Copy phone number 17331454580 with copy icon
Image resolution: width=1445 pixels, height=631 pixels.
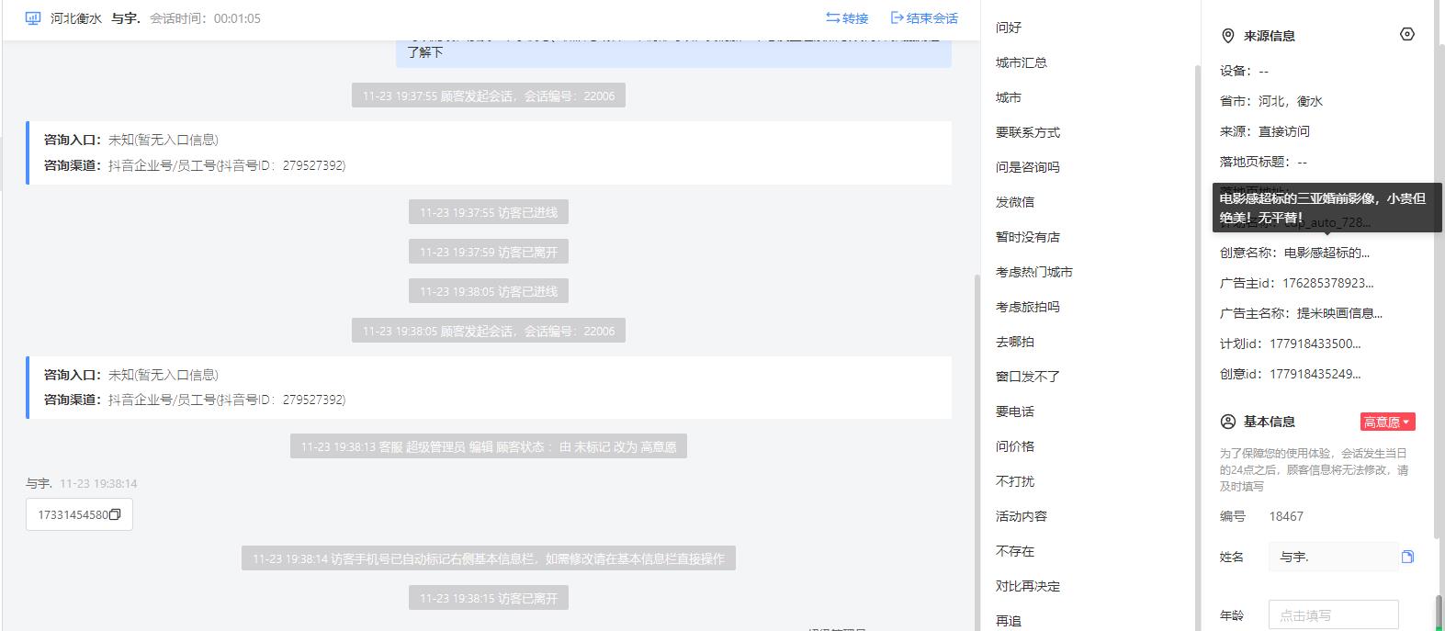[x=115, y=514]
